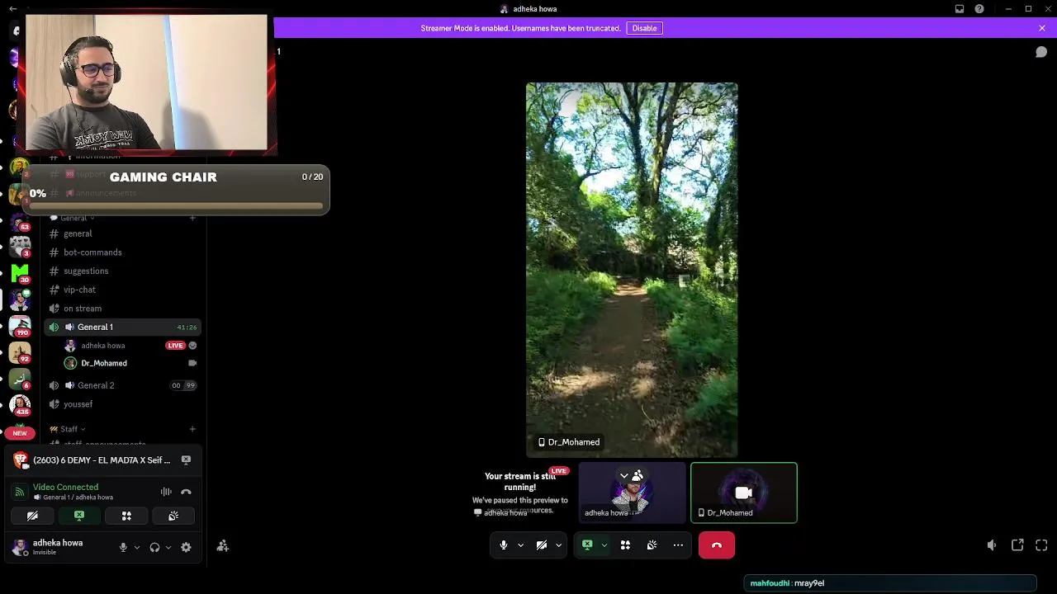Mute microphone in the call control bar

click(x=503, y=545)
